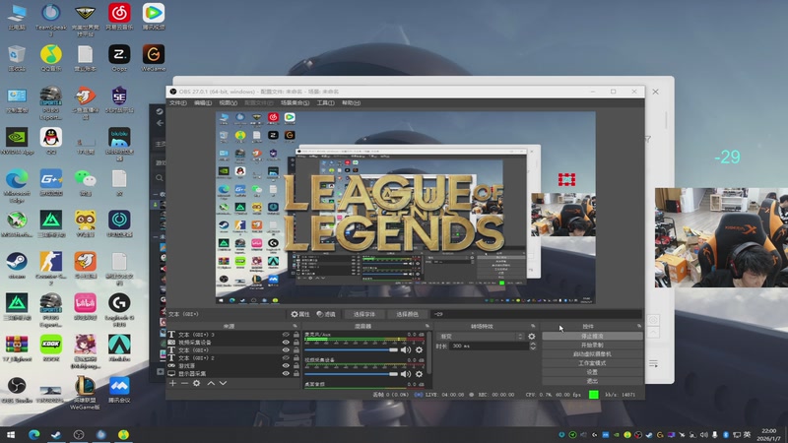Open the TeamSpeak 3 desktop icon

pos(51,18)
